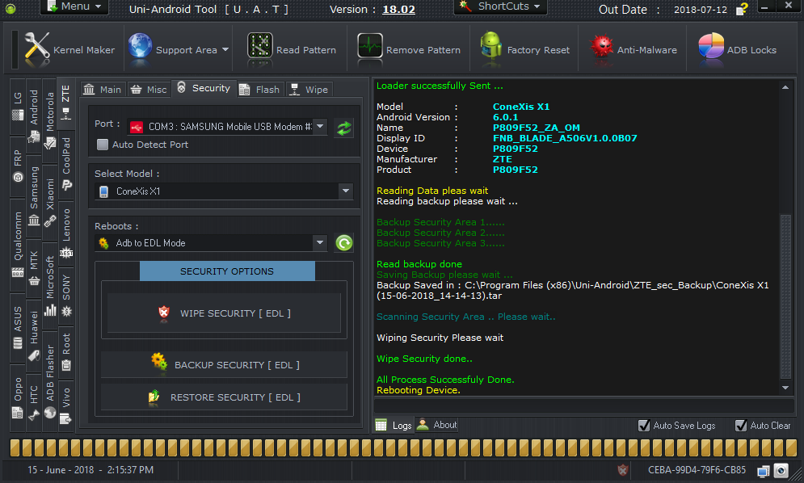Click the log vertical scrollbar thumb
The height and width of the screenshot is (483, 804).
(x=785, y=296)
